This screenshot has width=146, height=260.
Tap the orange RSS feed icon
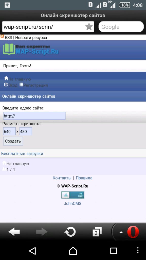(2, 36)
